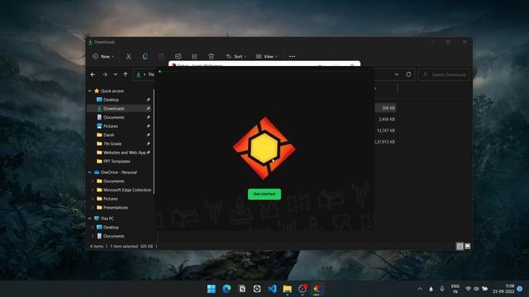Collapse the OneDrive - Personal section
Image resolution: width=529 pixels, height=297 pixels.
pos(90,172)
